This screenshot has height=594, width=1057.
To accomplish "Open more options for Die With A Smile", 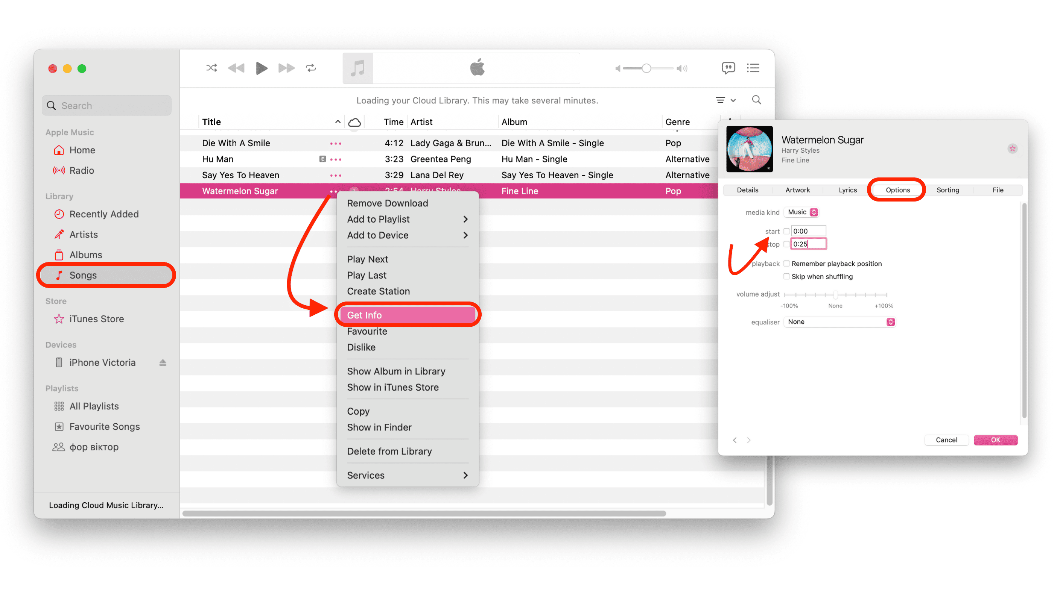I will 336,144.
